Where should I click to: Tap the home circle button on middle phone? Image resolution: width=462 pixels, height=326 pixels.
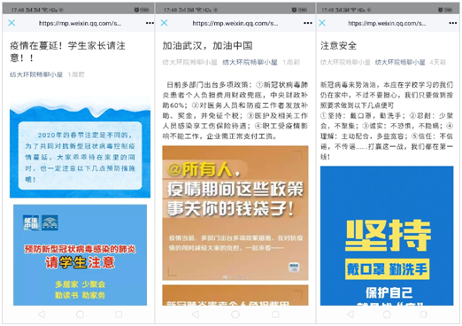(235, 314)
